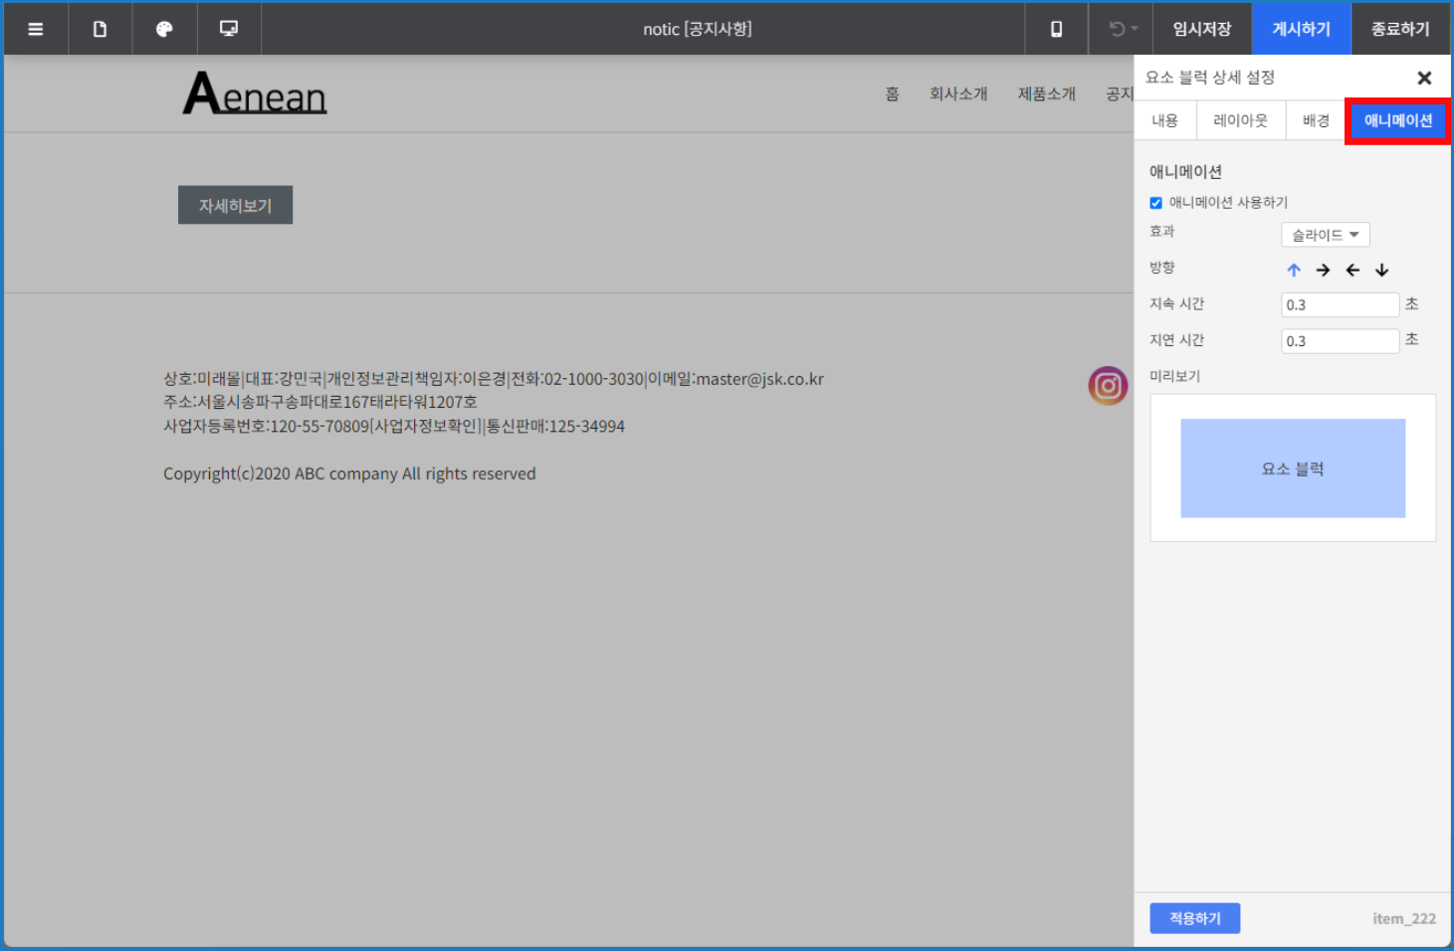Switch to mobile view icon
This screenshot has height=951, width=1454.
[x=1056, y=29]
